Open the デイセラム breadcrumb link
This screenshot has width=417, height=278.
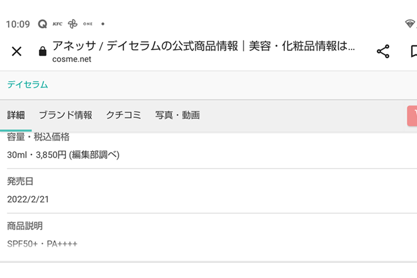tap(27, 85)
